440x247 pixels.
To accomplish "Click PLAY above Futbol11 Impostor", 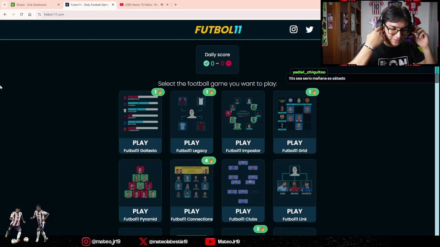I will coord(243,143).
